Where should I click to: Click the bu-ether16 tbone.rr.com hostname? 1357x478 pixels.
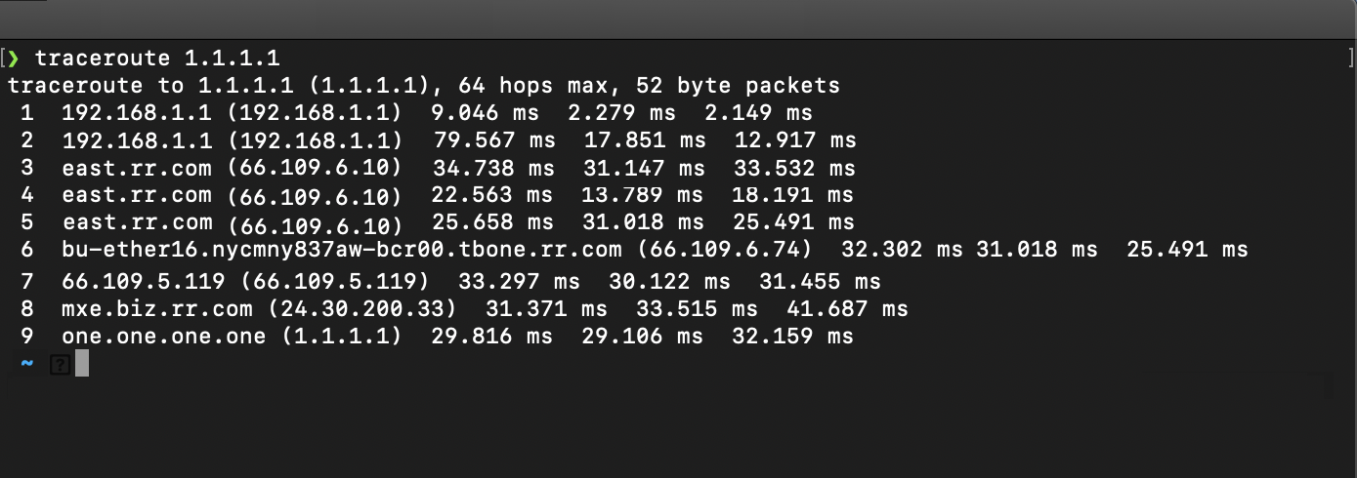(341, 250)
